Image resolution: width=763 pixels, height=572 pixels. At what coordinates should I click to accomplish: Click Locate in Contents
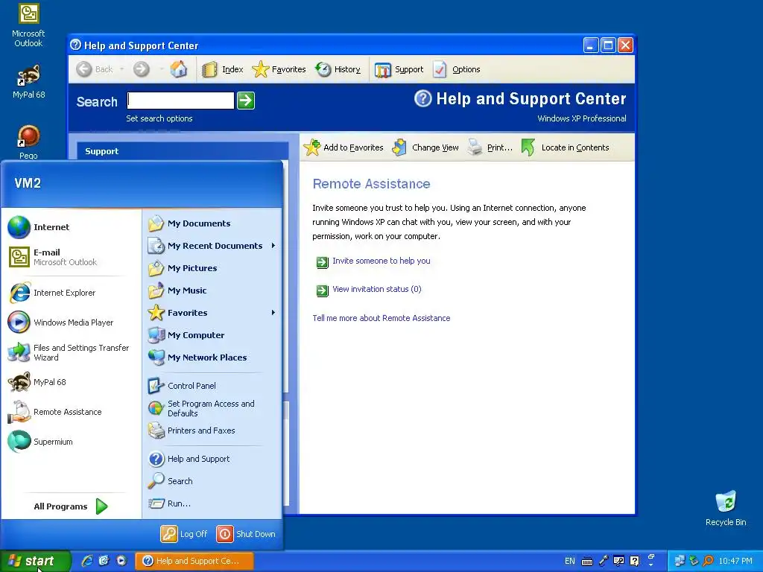click(x=565, y=147)
